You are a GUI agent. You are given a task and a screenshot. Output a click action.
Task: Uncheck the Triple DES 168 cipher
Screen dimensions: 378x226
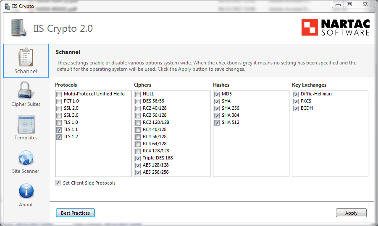tap(138, 158)
